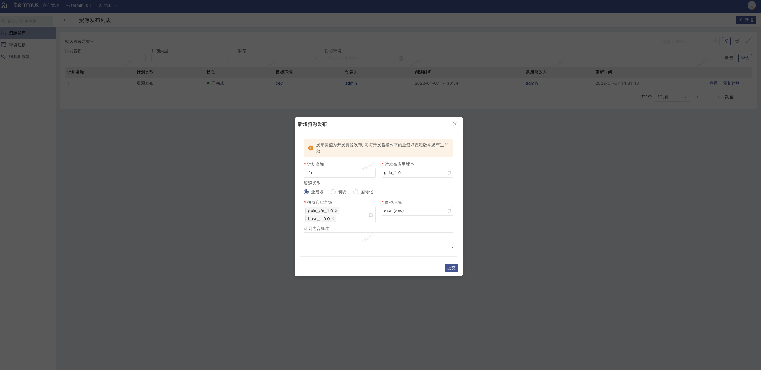The image size is (761, 370).
Task: Click the fullscreen expand icon
Action: [x=748, y=41]
